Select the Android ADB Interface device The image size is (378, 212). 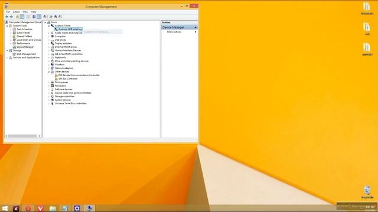coord(70,29)
